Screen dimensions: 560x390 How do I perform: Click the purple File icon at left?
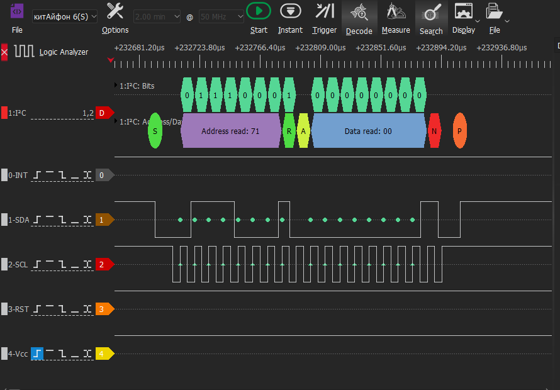18,11
